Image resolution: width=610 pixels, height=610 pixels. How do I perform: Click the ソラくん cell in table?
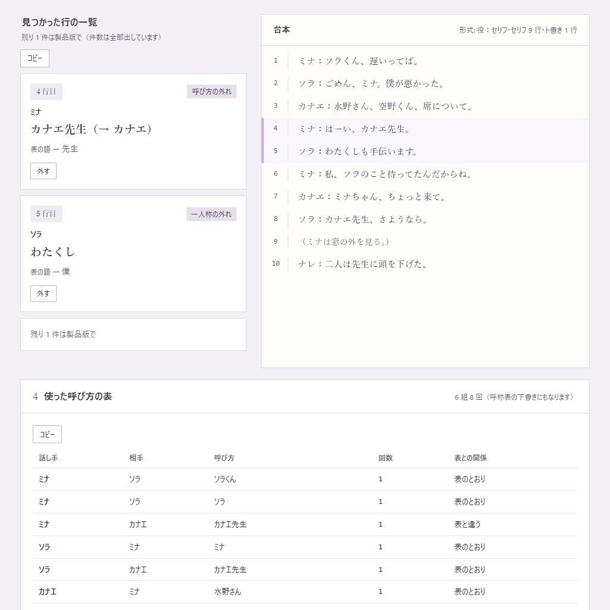[225, 480]
